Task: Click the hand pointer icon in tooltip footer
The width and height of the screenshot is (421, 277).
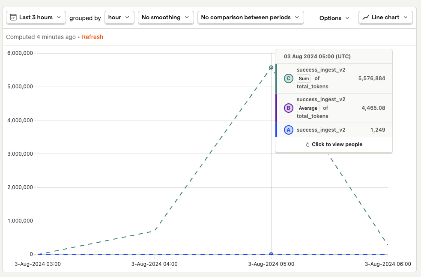Action: [308, 145]
